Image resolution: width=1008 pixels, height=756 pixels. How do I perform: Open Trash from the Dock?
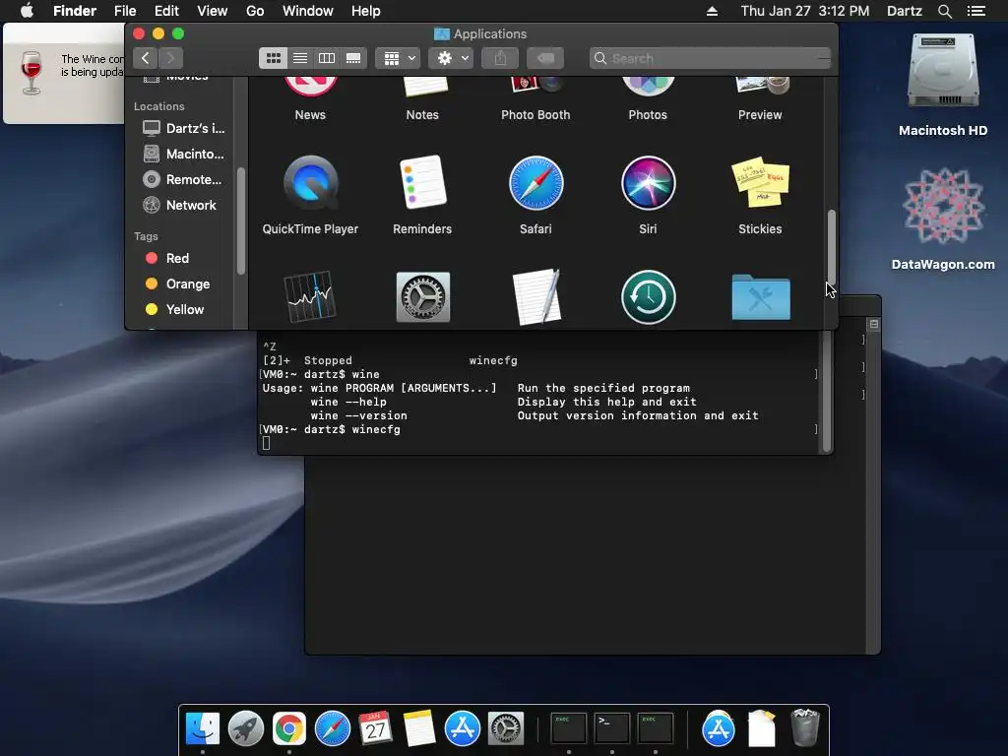tap(805, 727)
